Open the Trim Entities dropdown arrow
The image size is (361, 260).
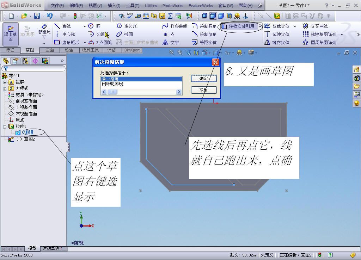(295, 26)
